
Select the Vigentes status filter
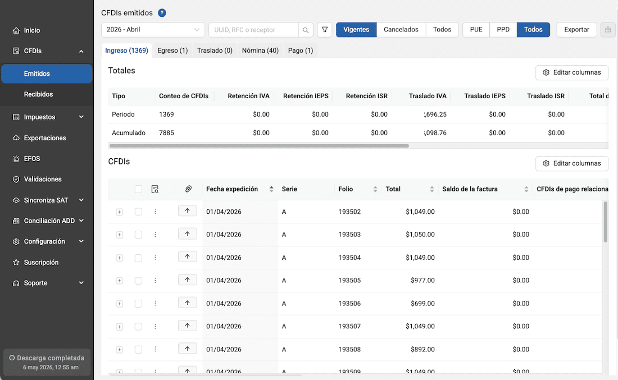point(356,30)
